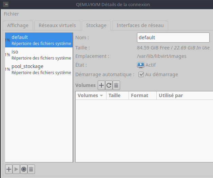Click the add storage pool plus button
Screen dimensions: 213x178
[9, 169]
